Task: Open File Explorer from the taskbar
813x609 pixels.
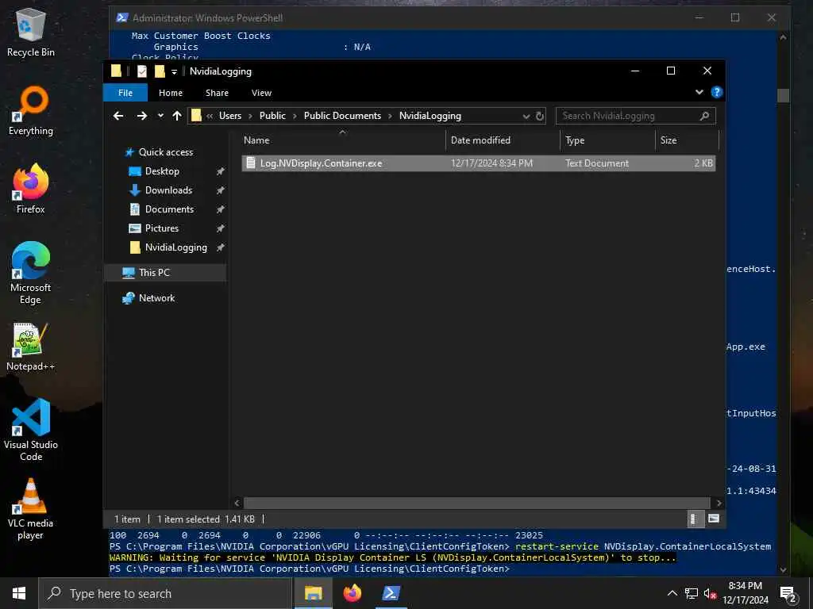Action: click(313, 593)
